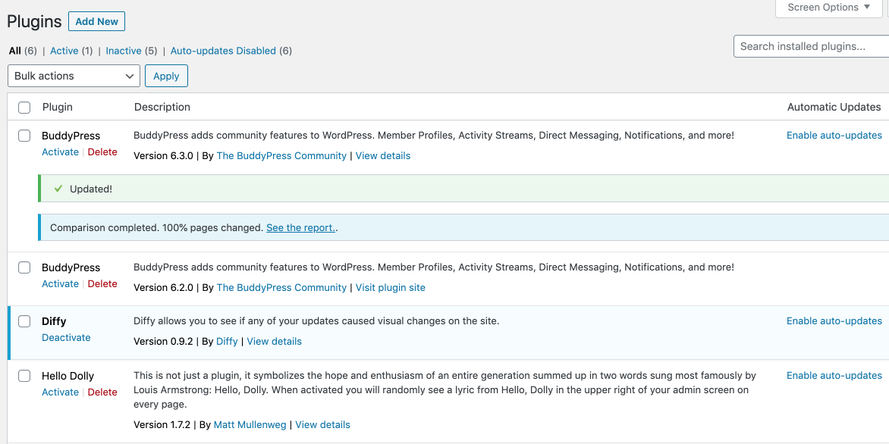Click the Description column header
Viewport: 889px width, 444px height.
point(162,107)
